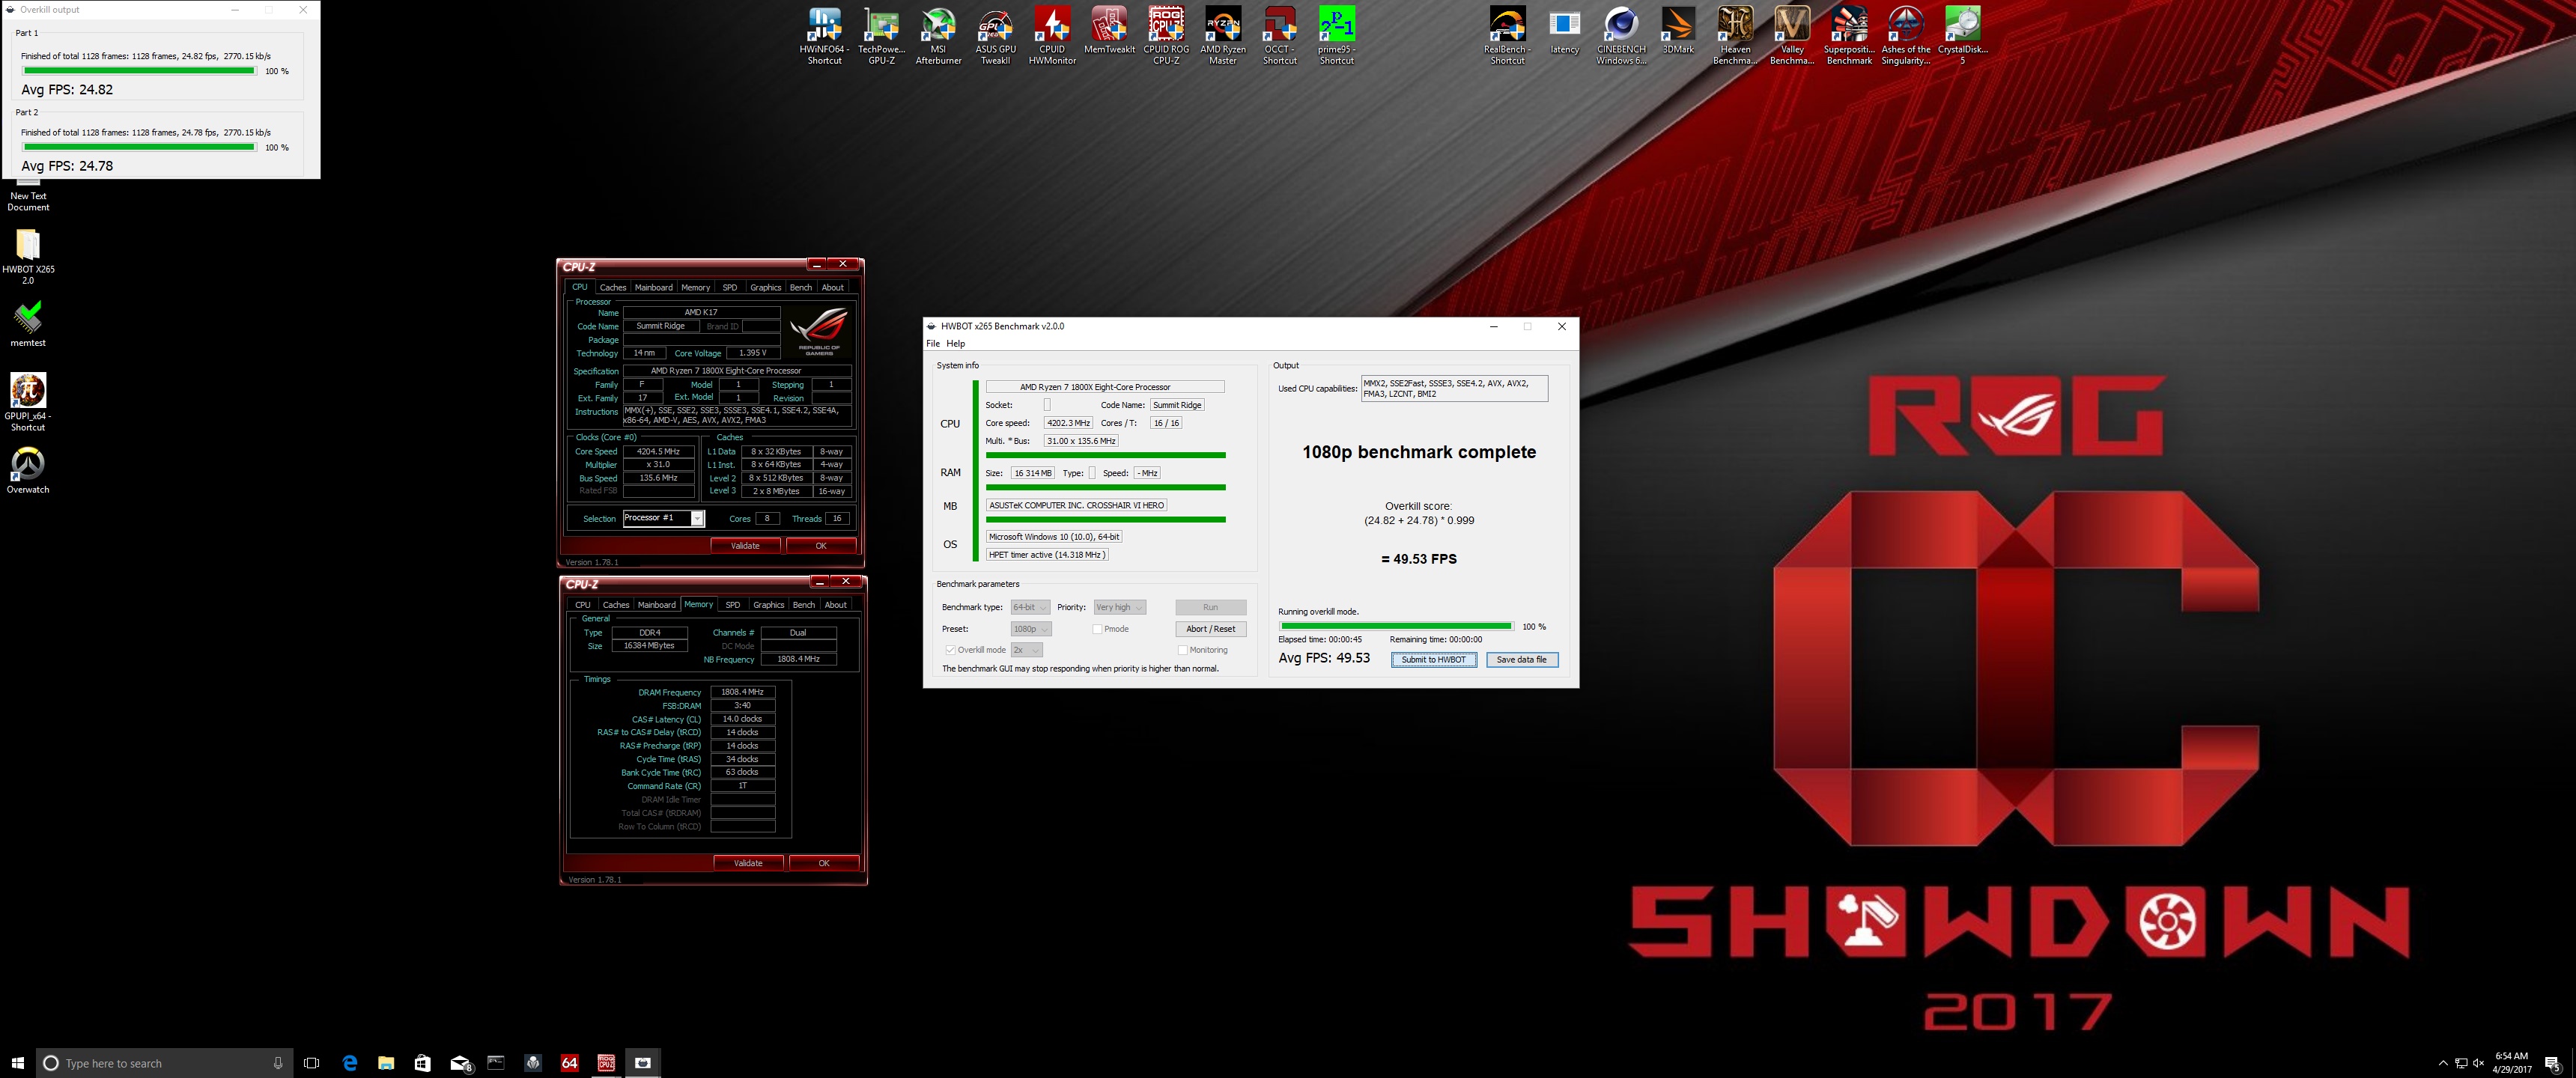Screen dimensions: 2576x1078
Task: Open the File menu in HWBOT x265
Action: tap(933, 343)
